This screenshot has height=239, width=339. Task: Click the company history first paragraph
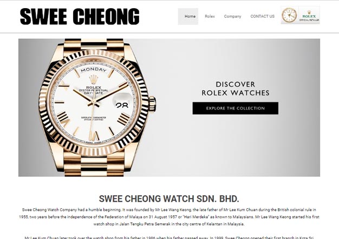(x=169, y=217)
